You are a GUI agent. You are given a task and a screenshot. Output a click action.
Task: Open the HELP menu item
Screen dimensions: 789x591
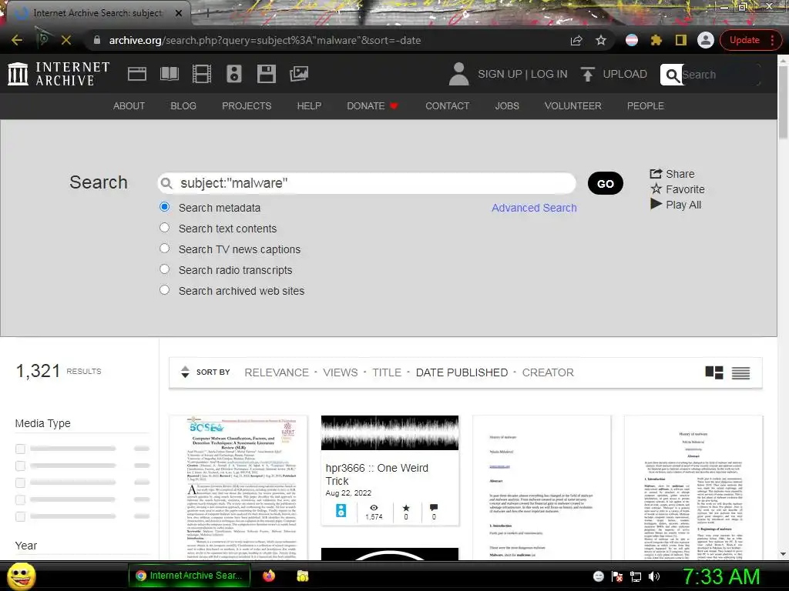point(309,106)
